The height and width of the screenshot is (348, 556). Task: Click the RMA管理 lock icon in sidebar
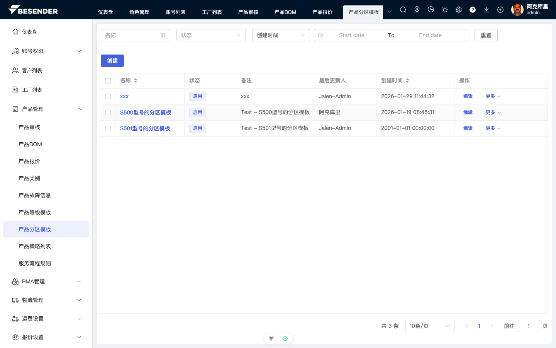coord(15,281)
